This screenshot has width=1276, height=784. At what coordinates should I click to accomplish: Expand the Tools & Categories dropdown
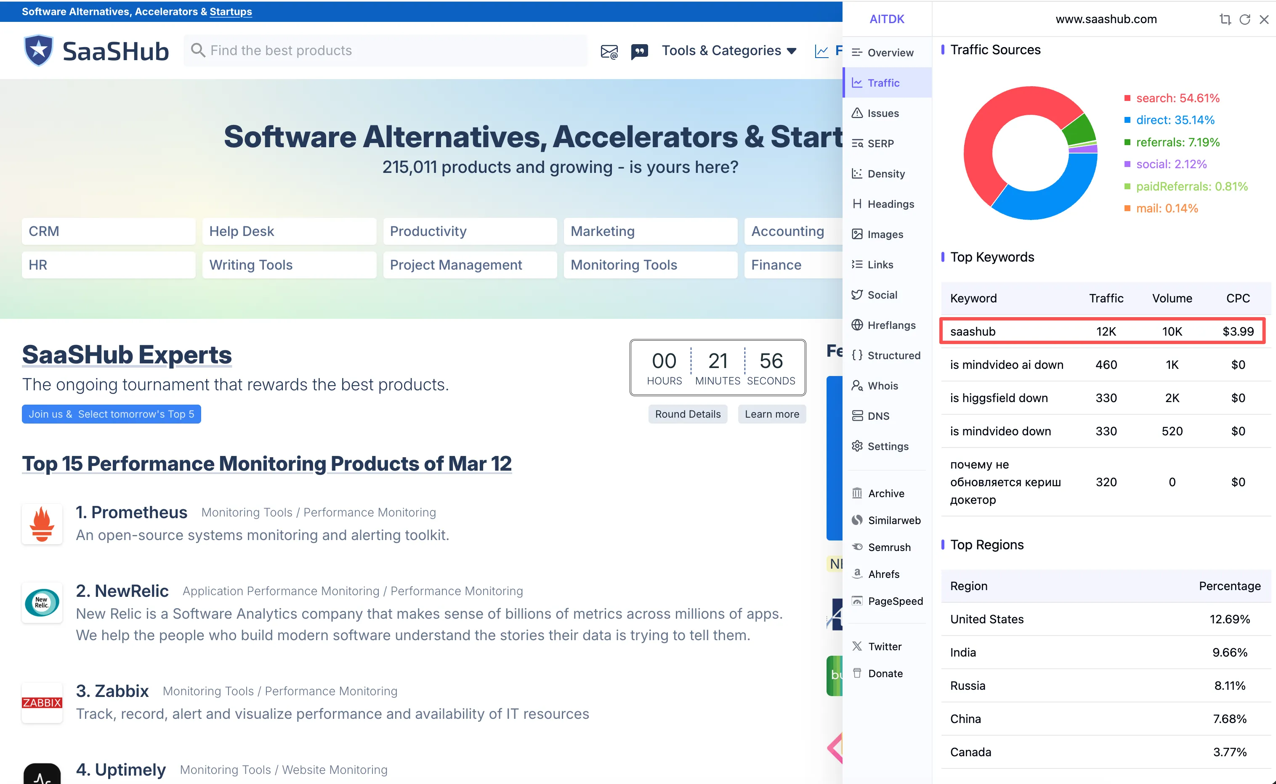tap(728, 50)
